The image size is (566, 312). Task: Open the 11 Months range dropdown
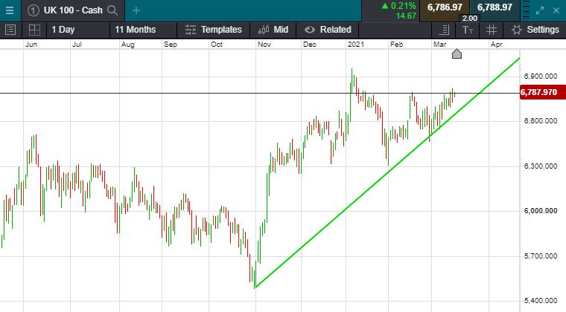[136, 30]
